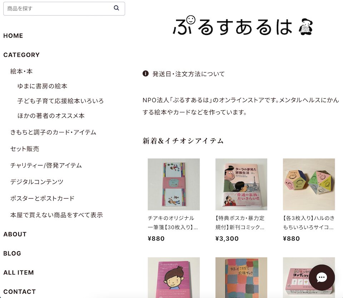Image resolution: width=343 pixels, height=298 pixels.
Task: Click the search magnifier icon
Action: pyautogui.click(x=116, y=8)
